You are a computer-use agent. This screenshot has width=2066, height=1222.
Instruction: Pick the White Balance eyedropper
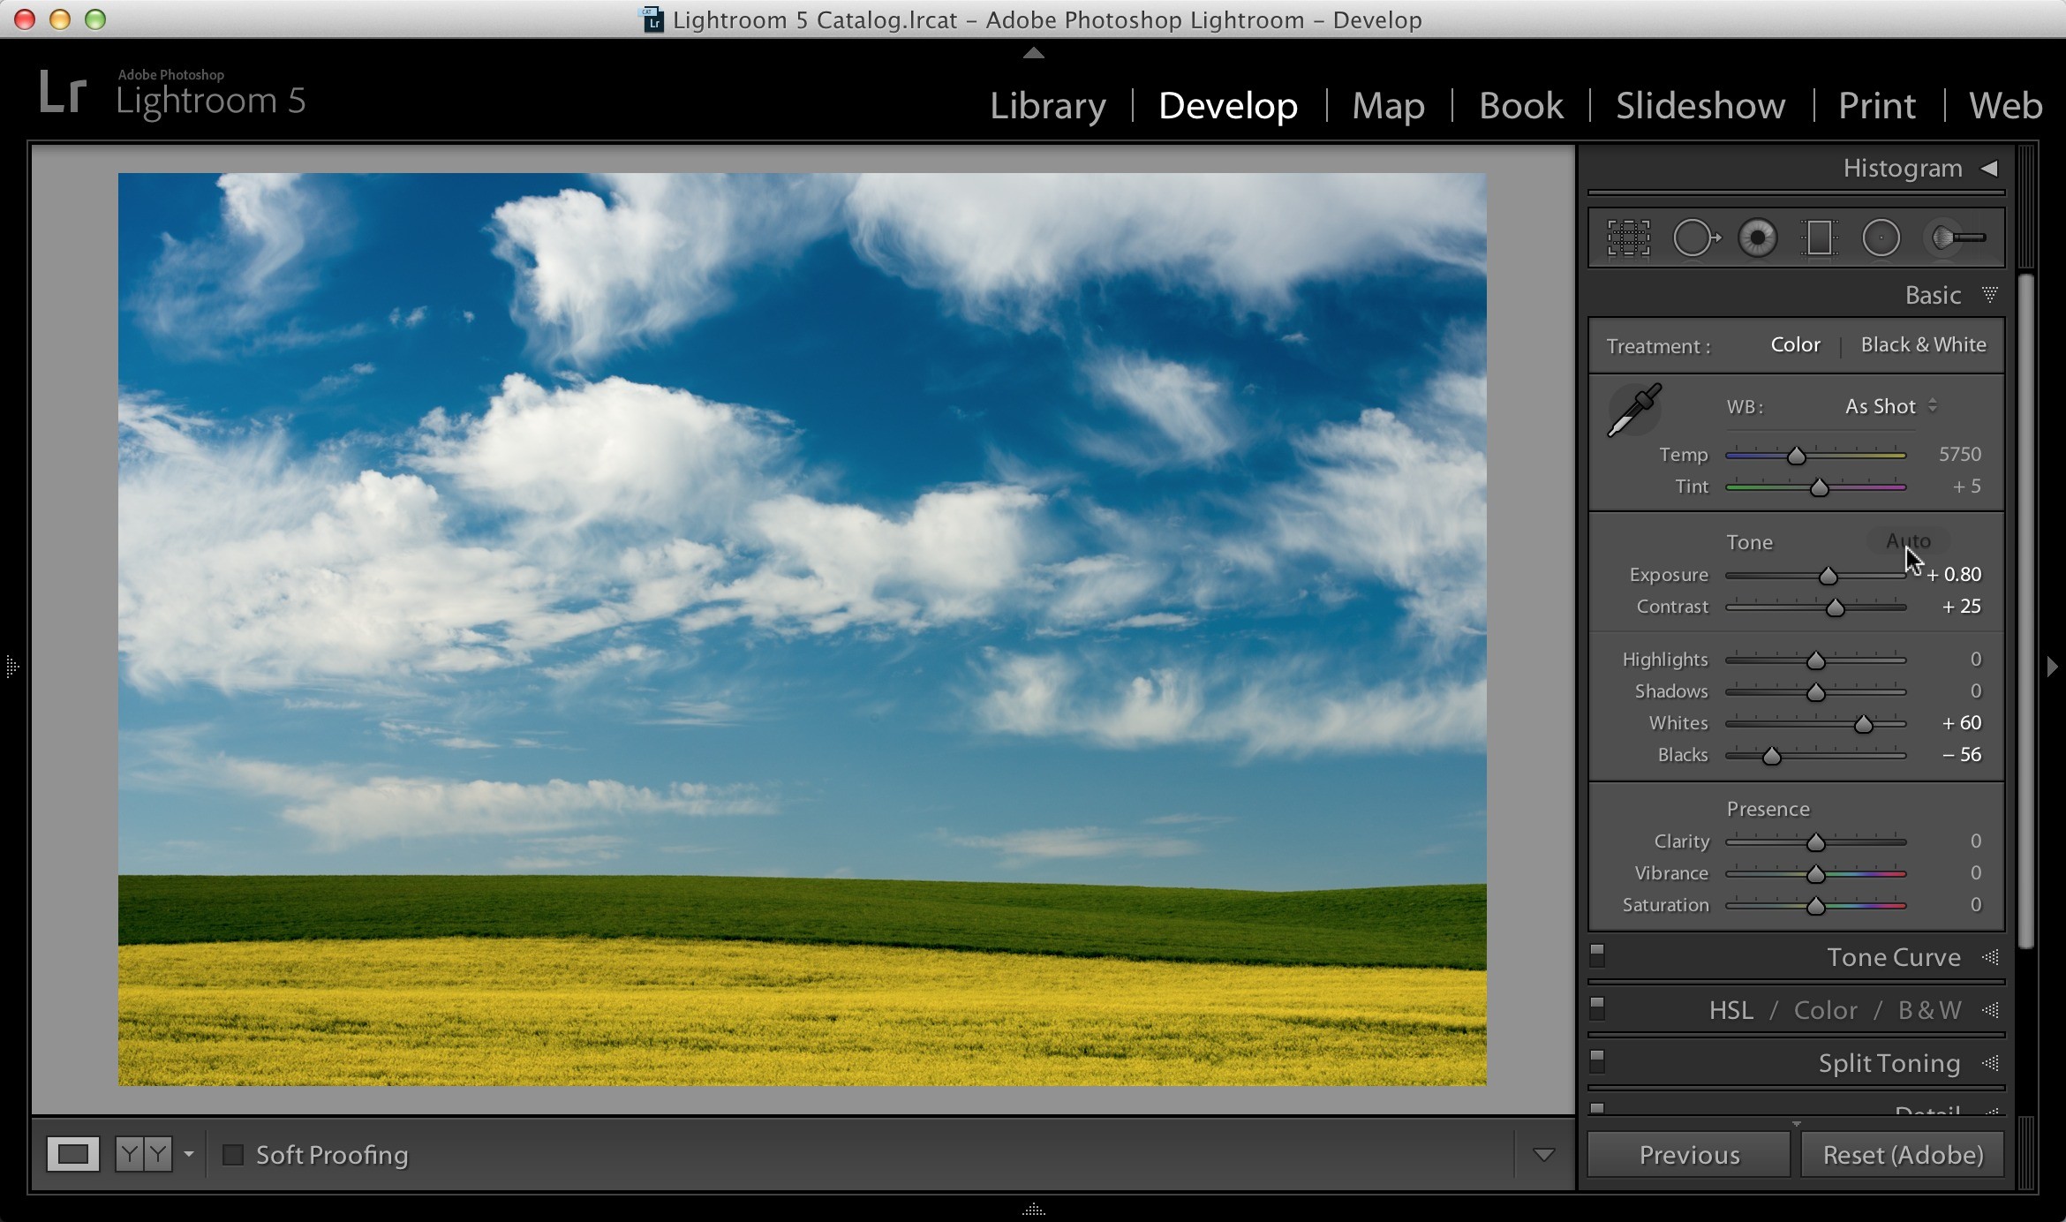coord(1634,411)
